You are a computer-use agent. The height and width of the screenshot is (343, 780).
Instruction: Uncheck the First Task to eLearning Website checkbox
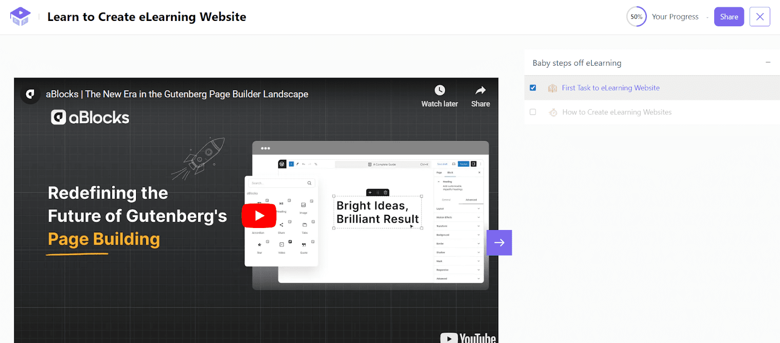coord(533,88)
